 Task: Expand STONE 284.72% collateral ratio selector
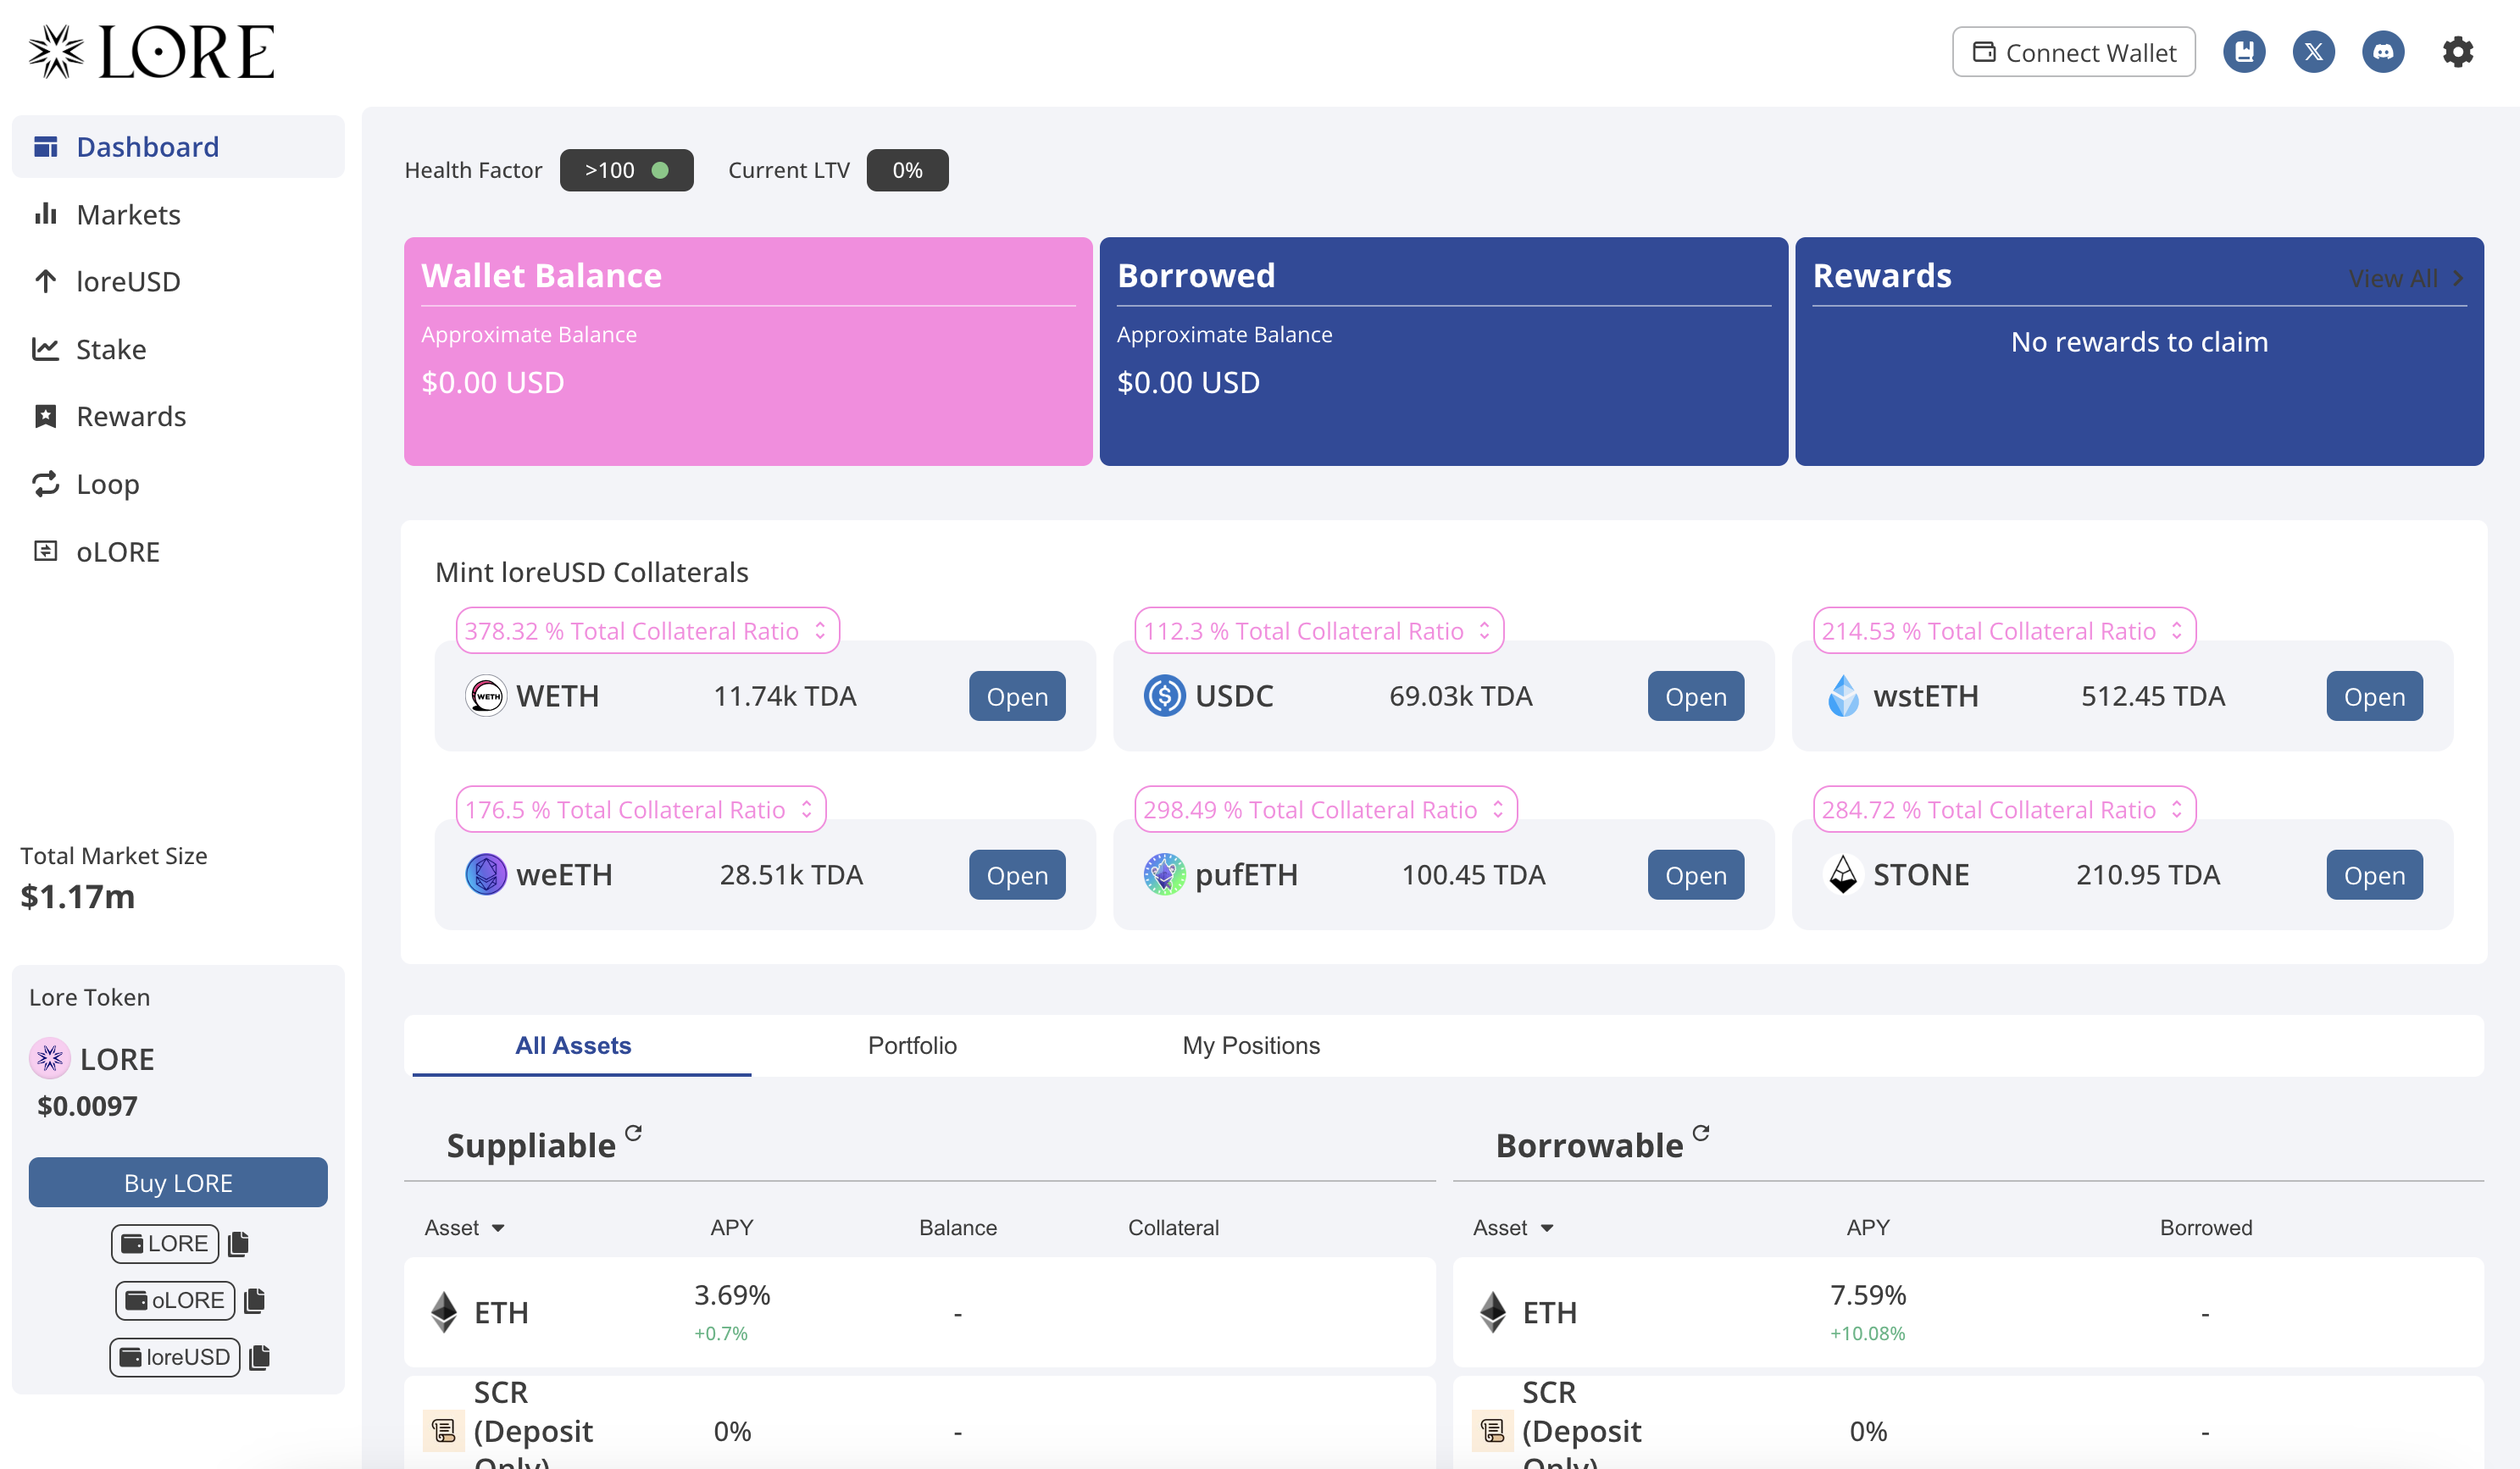tap(2004, 810)
